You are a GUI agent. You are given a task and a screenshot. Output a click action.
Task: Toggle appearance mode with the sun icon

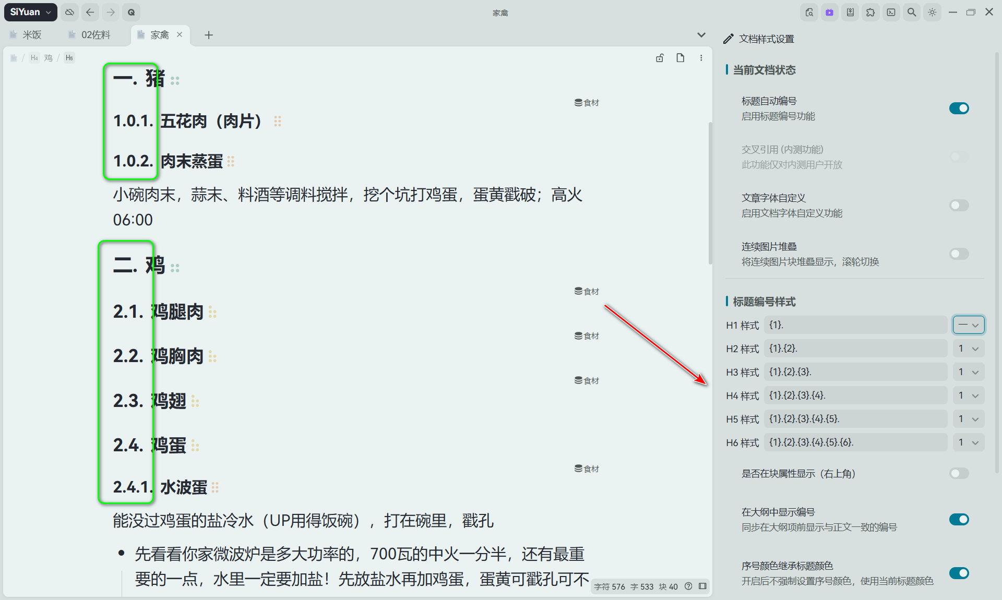(x=932, y=12)
